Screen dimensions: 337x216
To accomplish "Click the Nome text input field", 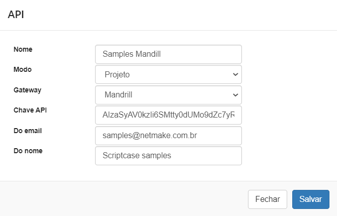I will tap(168, 54).
